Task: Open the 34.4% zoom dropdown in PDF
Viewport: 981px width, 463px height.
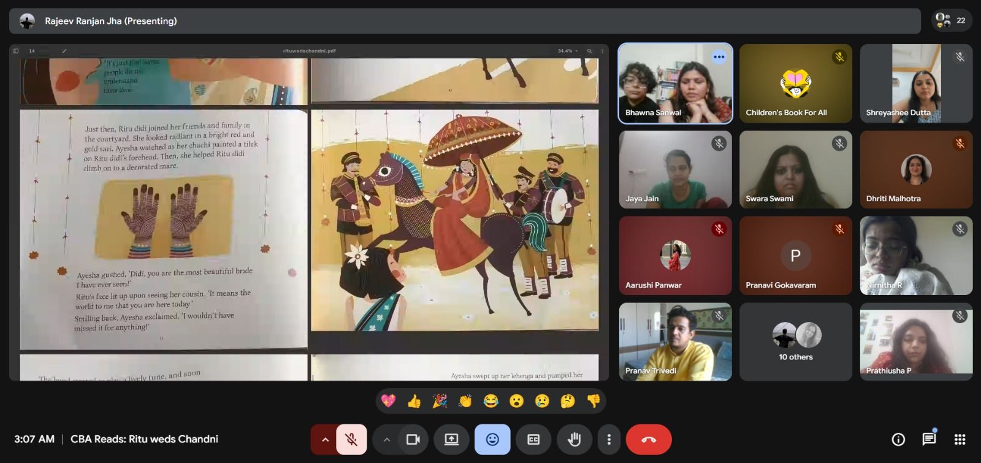Action: click(567, 51)
